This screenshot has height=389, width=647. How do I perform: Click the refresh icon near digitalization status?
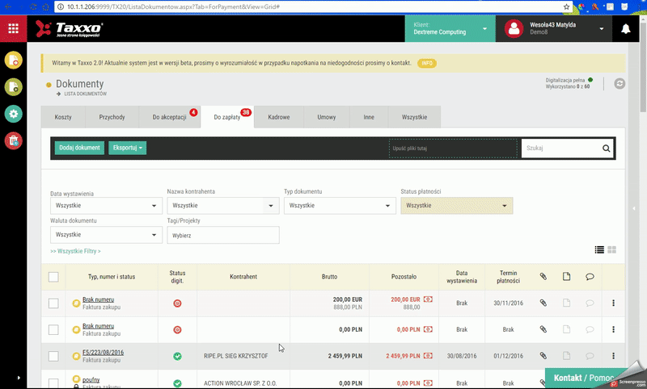click(620, 84)
